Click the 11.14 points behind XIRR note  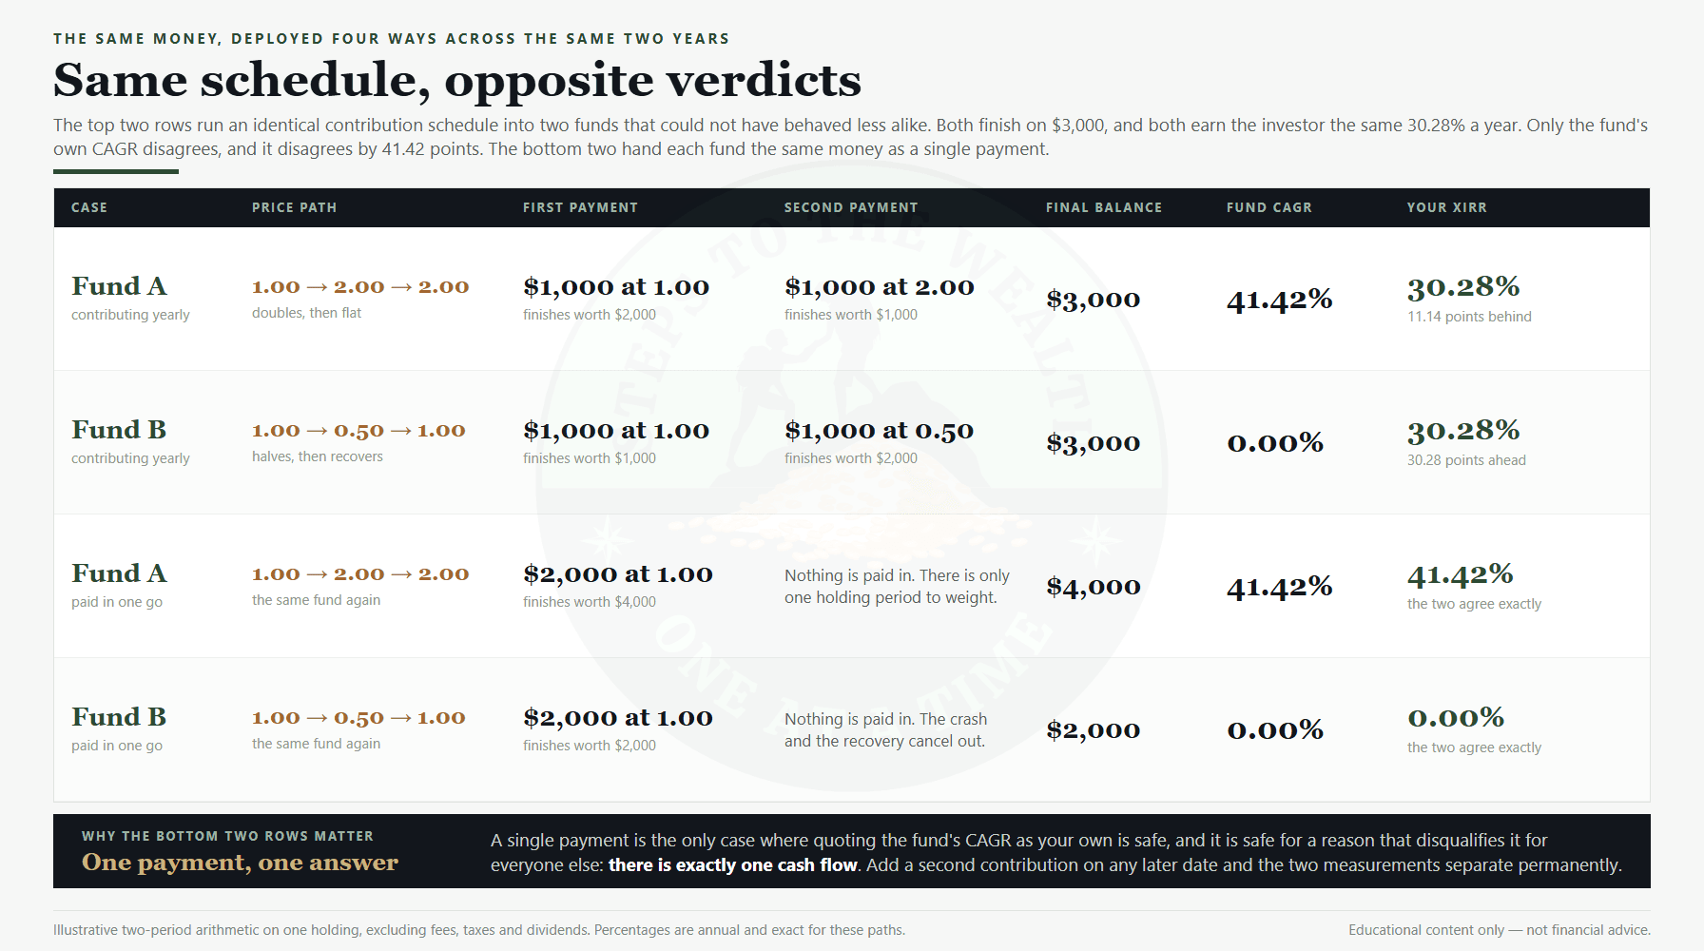pos(1469,317)
